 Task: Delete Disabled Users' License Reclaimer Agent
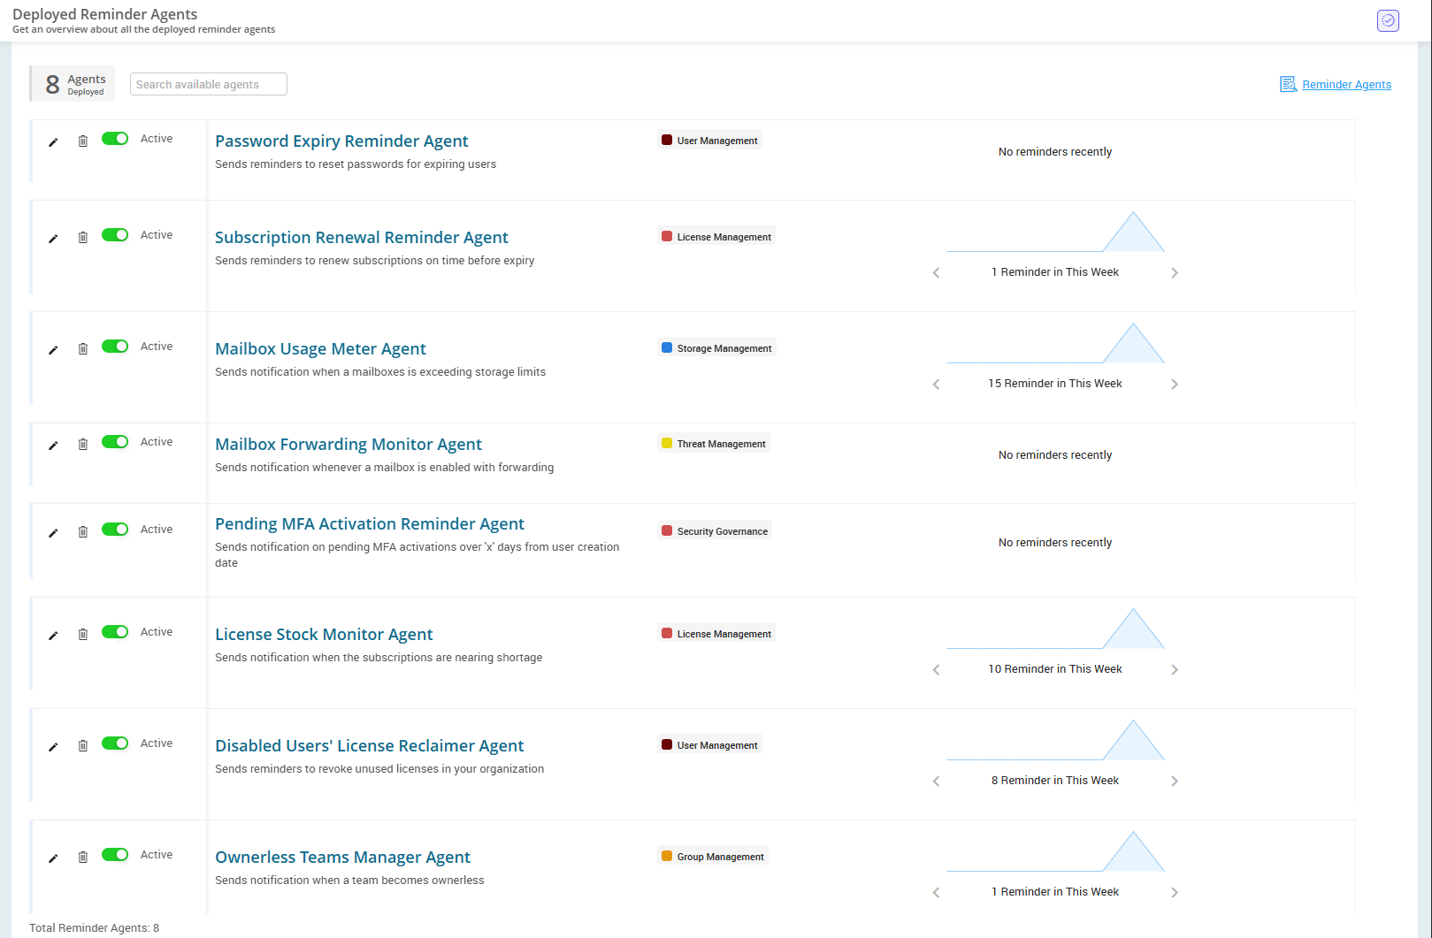click(83, 746)
